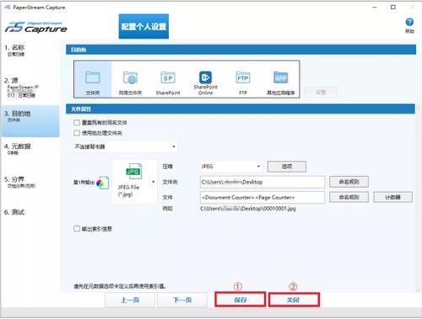Toggle the use batch folder checkbox

(77, 133)
